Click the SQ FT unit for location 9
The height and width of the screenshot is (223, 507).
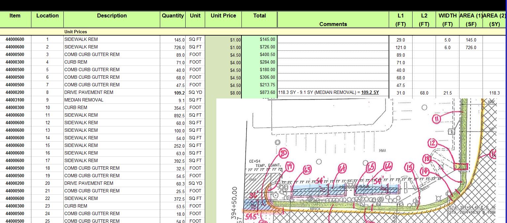tap(195, 100)
